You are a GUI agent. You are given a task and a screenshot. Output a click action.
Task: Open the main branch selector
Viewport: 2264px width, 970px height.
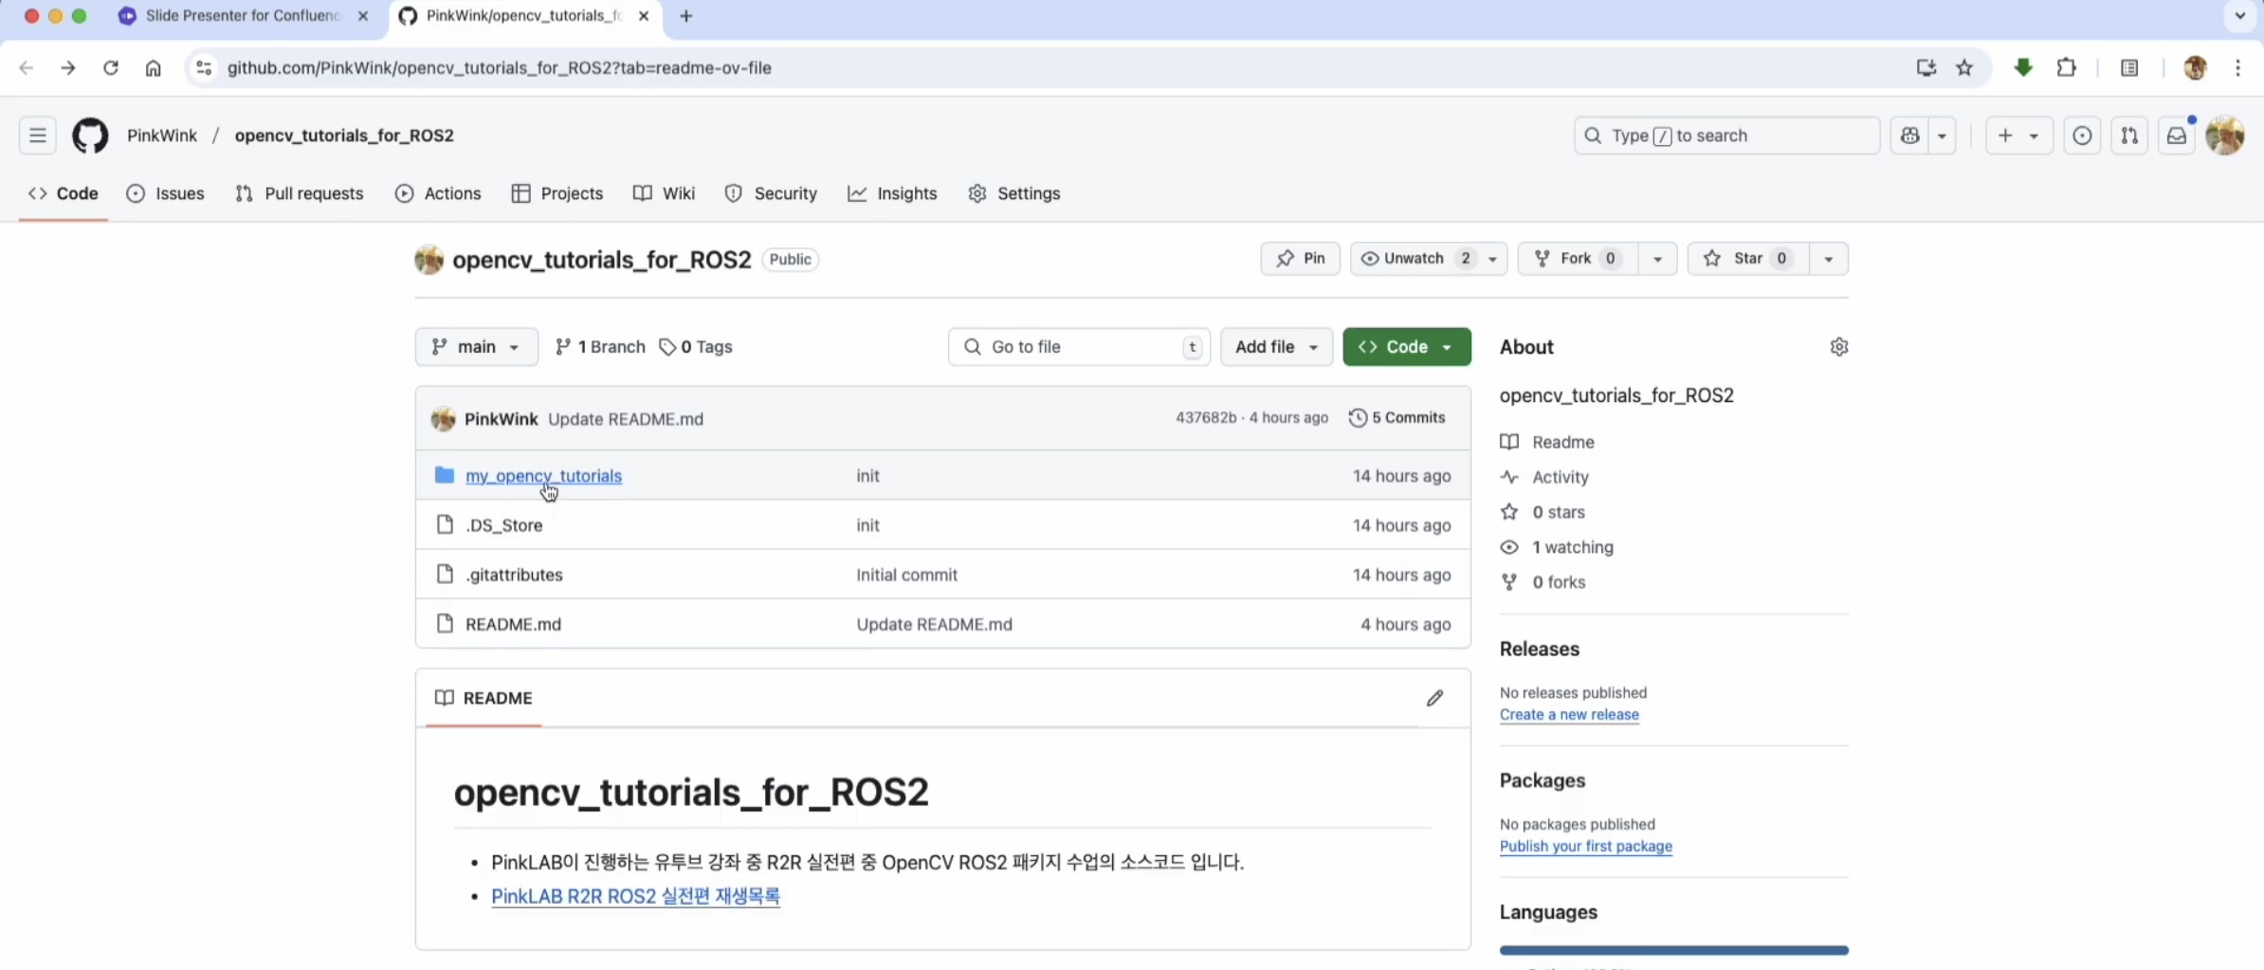point(476,347)
